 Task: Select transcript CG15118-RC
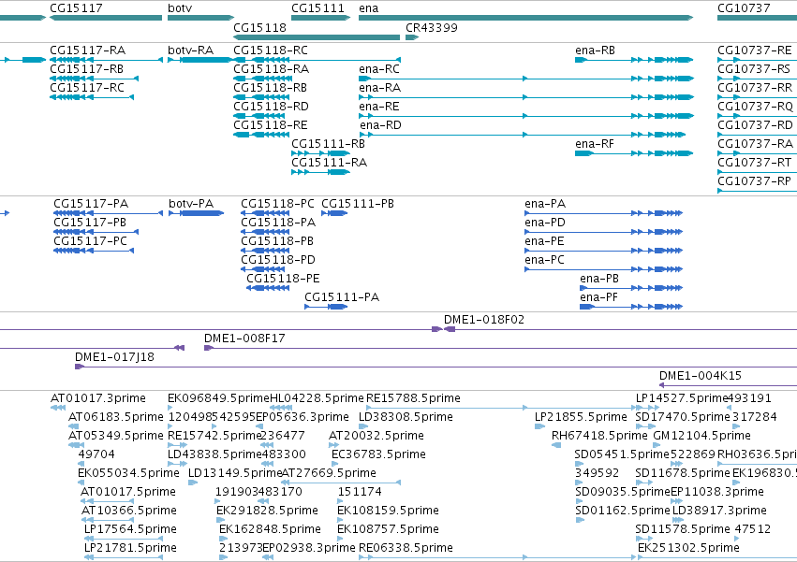[x=271, y=50]
